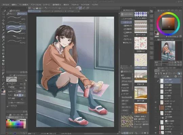Open the アニメーション menu
The width and height of the screenshot is (183, 135).
click(36, 5)
